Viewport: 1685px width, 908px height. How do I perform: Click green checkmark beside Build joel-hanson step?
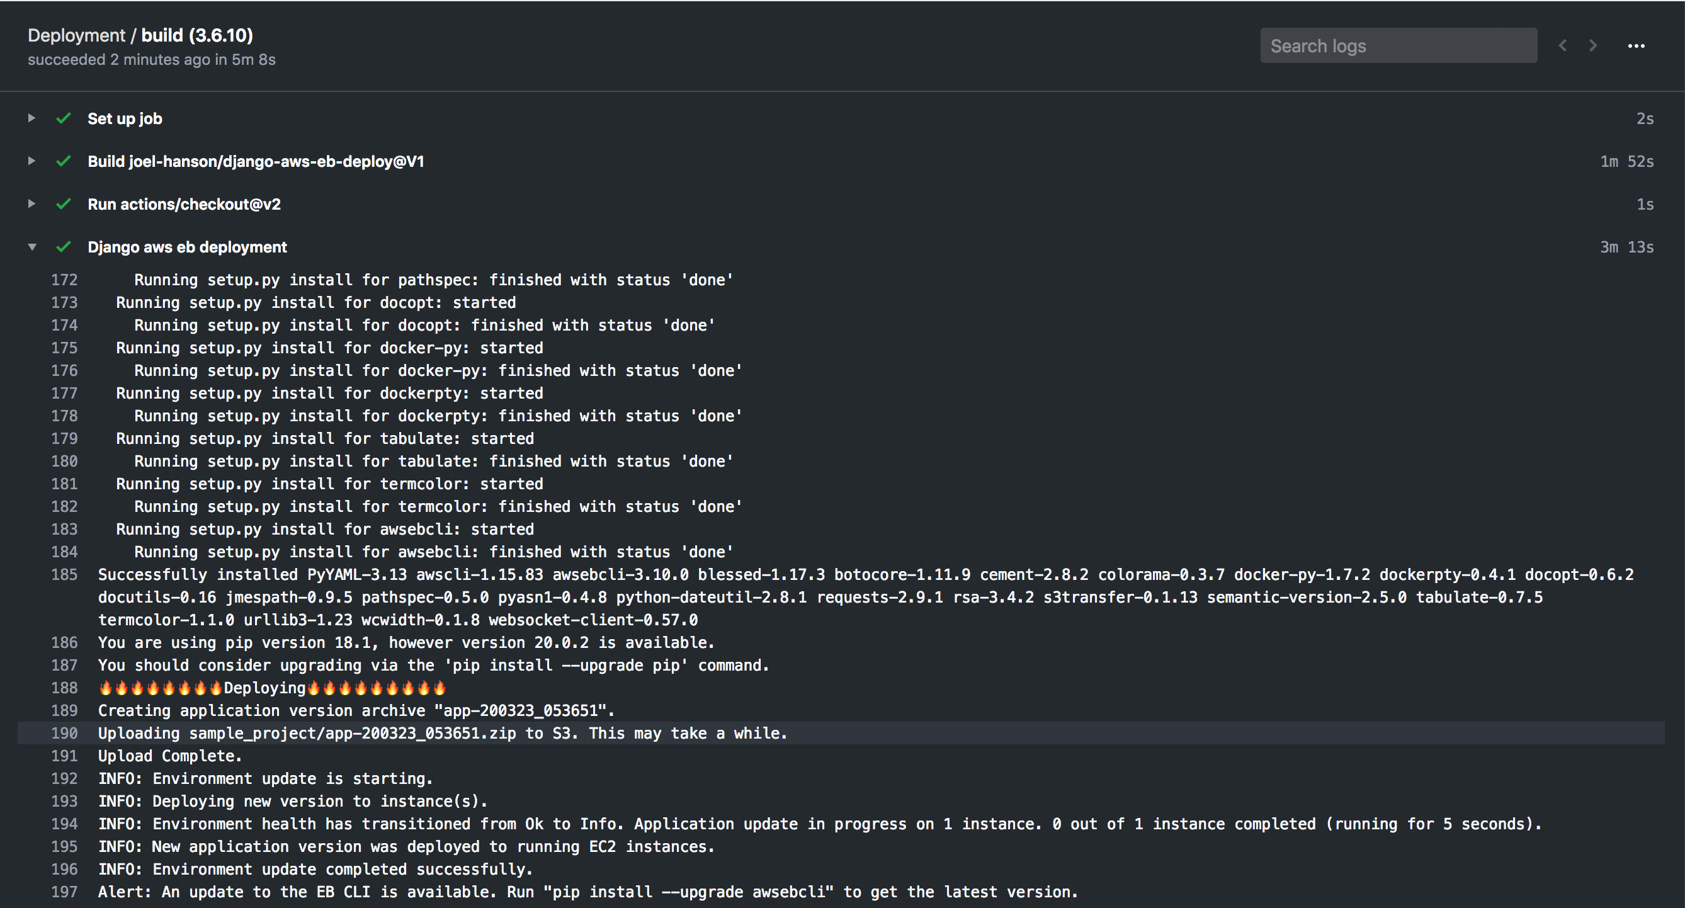click(64, 161)
